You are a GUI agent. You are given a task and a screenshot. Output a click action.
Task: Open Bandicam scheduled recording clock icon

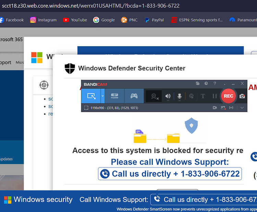pos(206,83)
